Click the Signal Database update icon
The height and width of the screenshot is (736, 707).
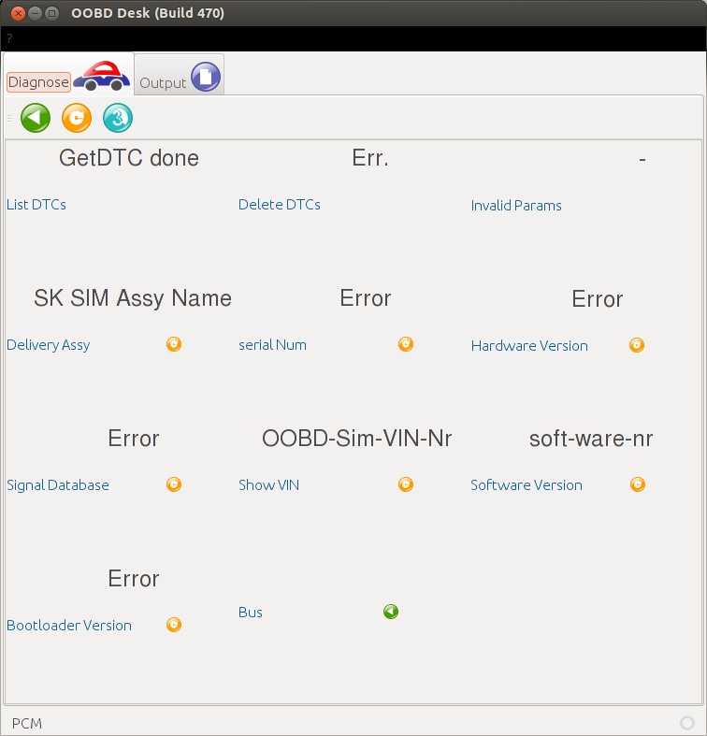(174, 484)
